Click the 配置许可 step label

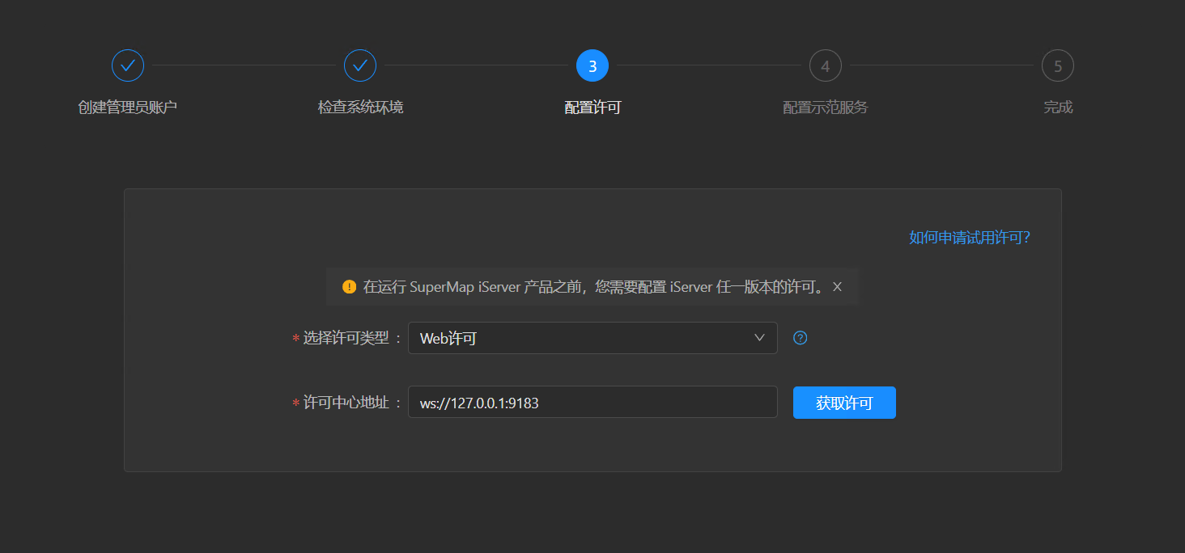click(592, 108)
